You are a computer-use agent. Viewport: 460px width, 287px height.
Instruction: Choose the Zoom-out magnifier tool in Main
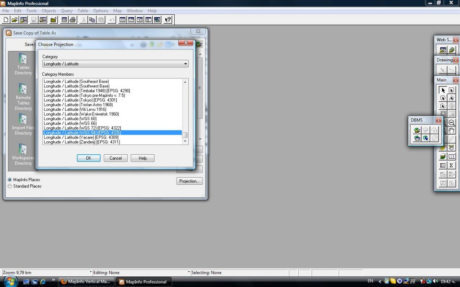click(x=451, y=122)
